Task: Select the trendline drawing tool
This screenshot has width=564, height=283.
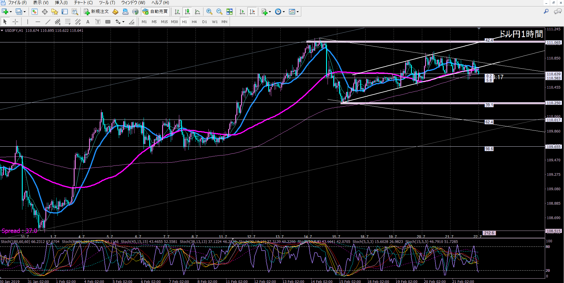Action: click(x=48, y=21)
